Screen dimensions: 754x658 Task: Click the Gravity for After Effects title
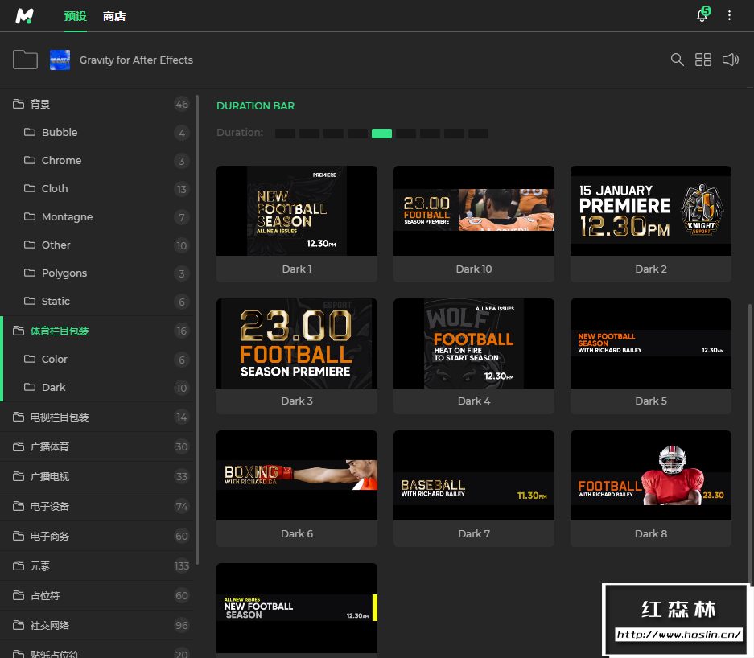coord(136,60)
